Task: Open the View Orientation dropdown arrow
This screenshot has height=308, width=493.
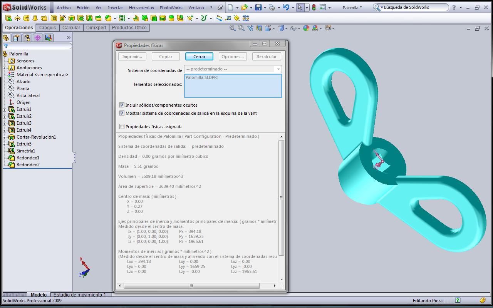Action: [273, 28]
